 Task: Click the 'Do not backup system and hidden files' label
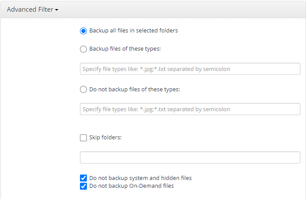[140, 178]
